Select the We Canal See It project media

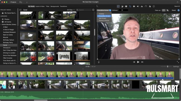click(9, 13)
